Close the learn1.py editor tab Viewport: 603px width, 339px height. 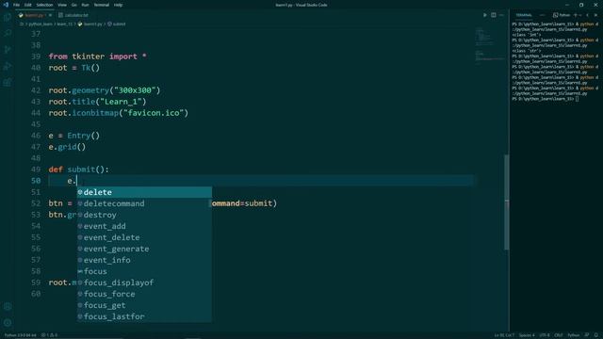pyautogui.click(x=50, y=15)
